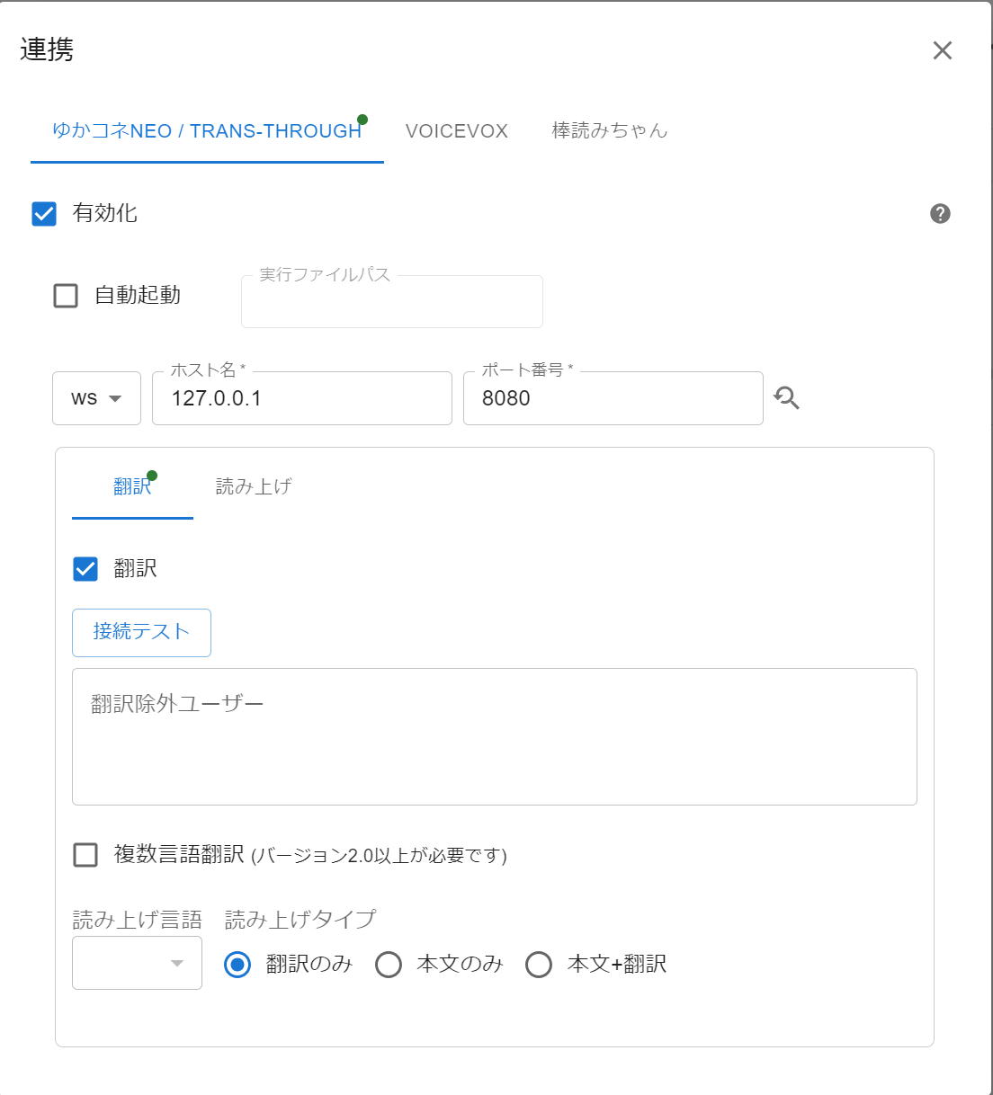Switch to the VOICEVOX tab
The width and height of the screenshot is (993, 1095).
pyautogui.click(x=456, y=131)
